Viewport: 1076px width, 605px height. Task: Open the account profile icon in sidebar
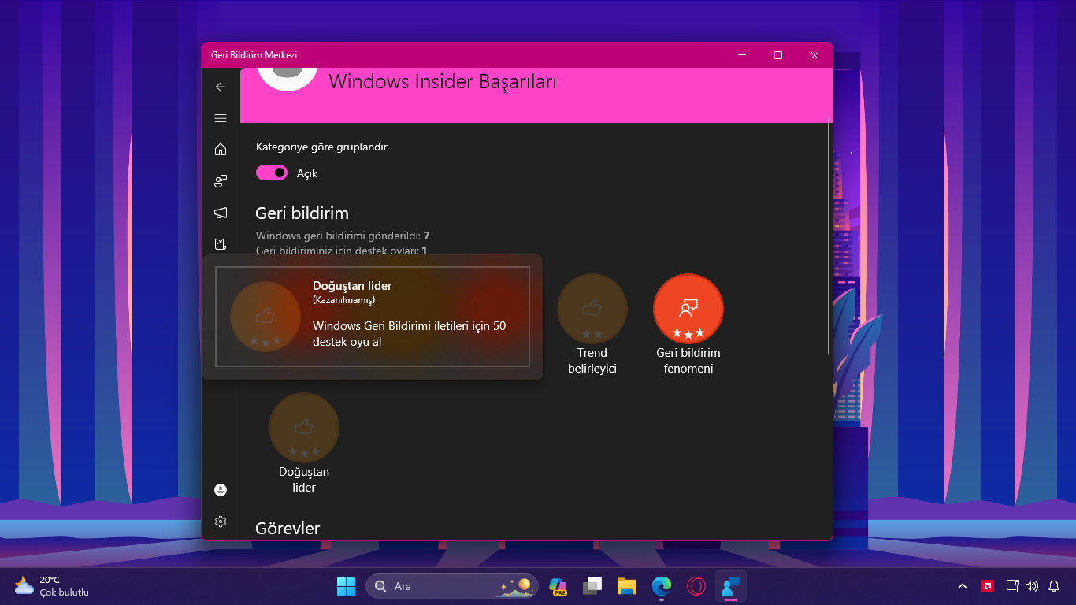click(221, 490)
